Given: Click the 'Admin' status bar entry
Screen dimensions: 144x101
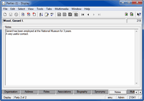Looking at the screenshot, I should coord(121,97).
